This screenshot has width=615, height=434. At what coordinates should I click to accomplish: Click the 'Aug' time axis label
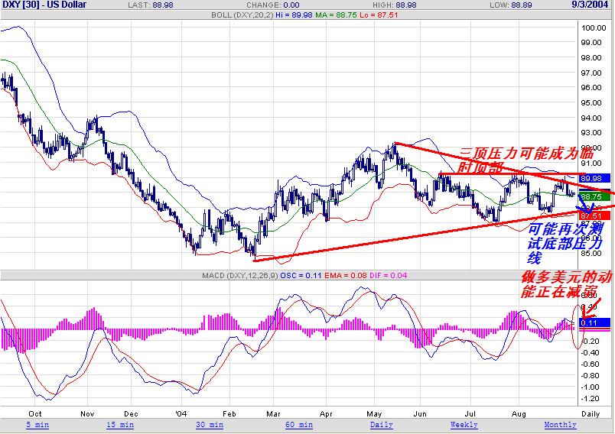519,413
